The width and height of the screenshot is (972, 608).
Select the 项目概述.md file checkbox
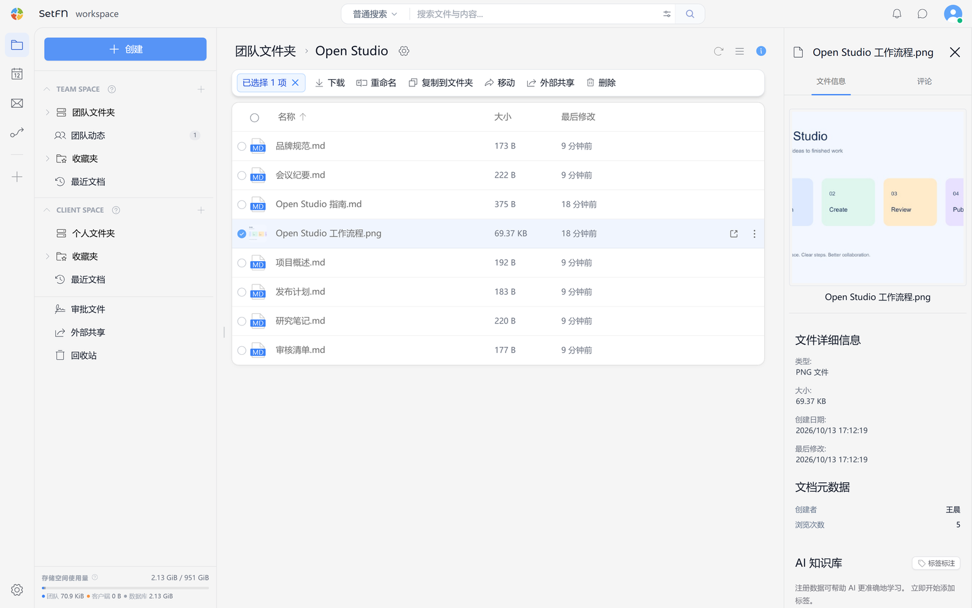pos(242,263)
